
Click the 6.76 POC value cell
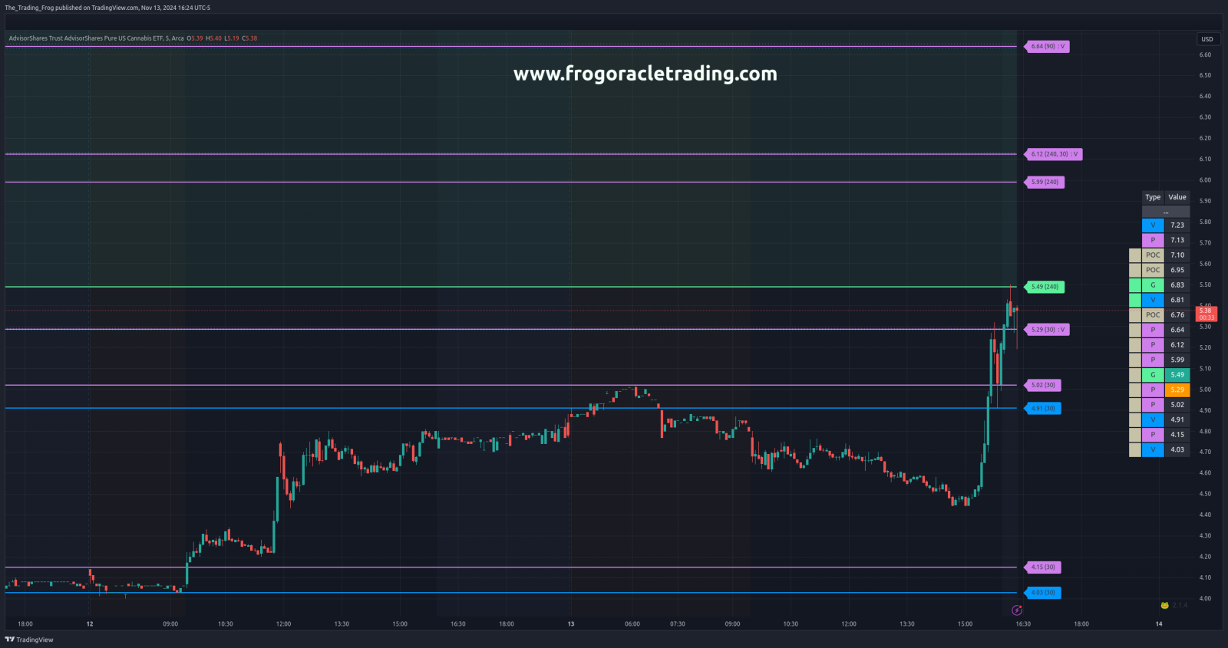(x=1177, y=315)
